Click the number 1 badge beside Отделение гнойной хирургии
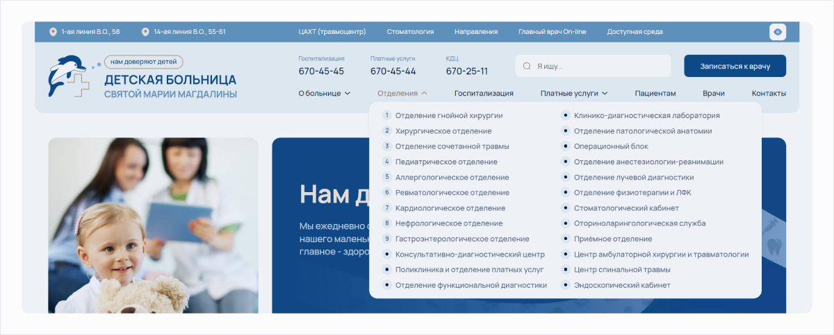Image resolution: width=834 pixels, height=335 pixels. 386,115
